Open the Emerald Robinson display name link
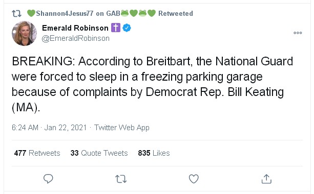This screenshot has width=314, height=194. [75, 28]
